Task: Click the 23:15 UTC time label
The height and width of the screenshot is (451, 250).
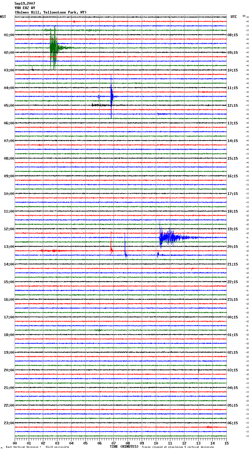Action: point(233,300)
